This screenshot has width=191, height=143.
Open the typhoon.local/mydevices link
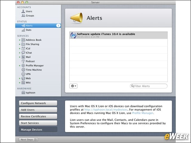tap(106, 110)
